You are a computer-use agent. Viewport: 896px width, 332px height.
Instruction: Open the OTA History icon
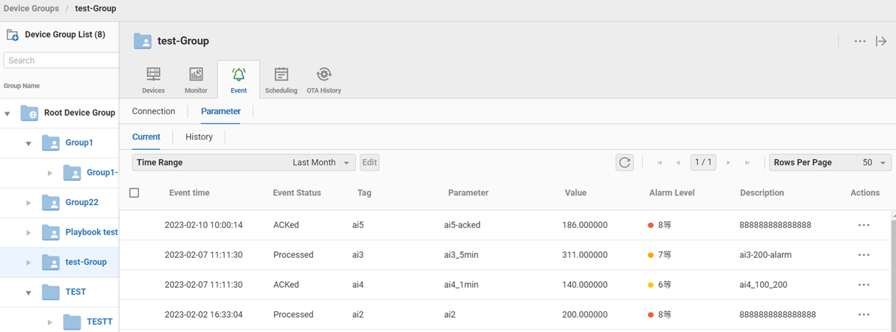click(x=324, y=75)
